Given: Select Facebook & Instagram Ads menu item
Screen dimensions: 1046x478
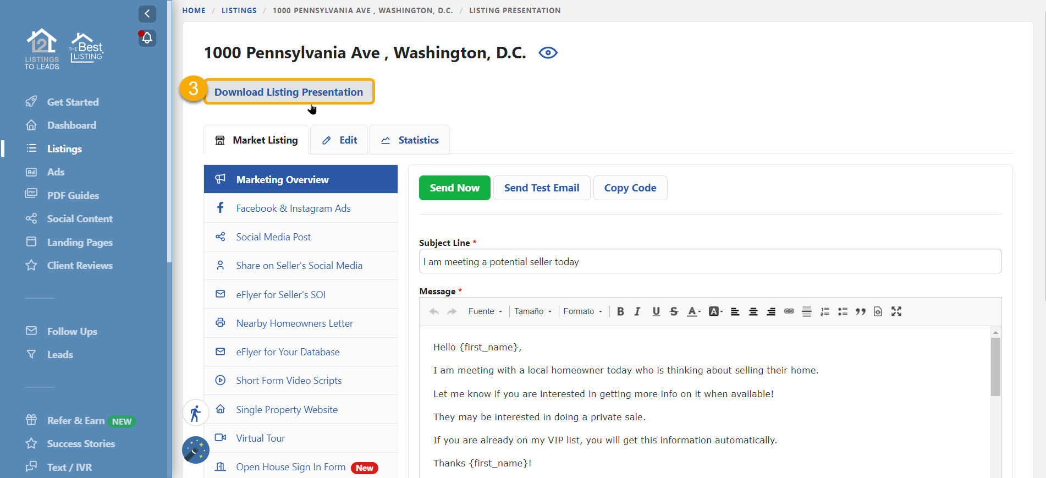Looking at the screenshot, I should point(293,208).
